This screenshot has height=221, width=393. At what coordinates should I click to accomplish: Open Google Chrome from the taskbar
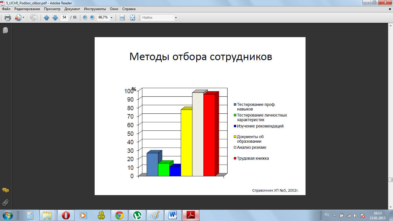(119, 215)
